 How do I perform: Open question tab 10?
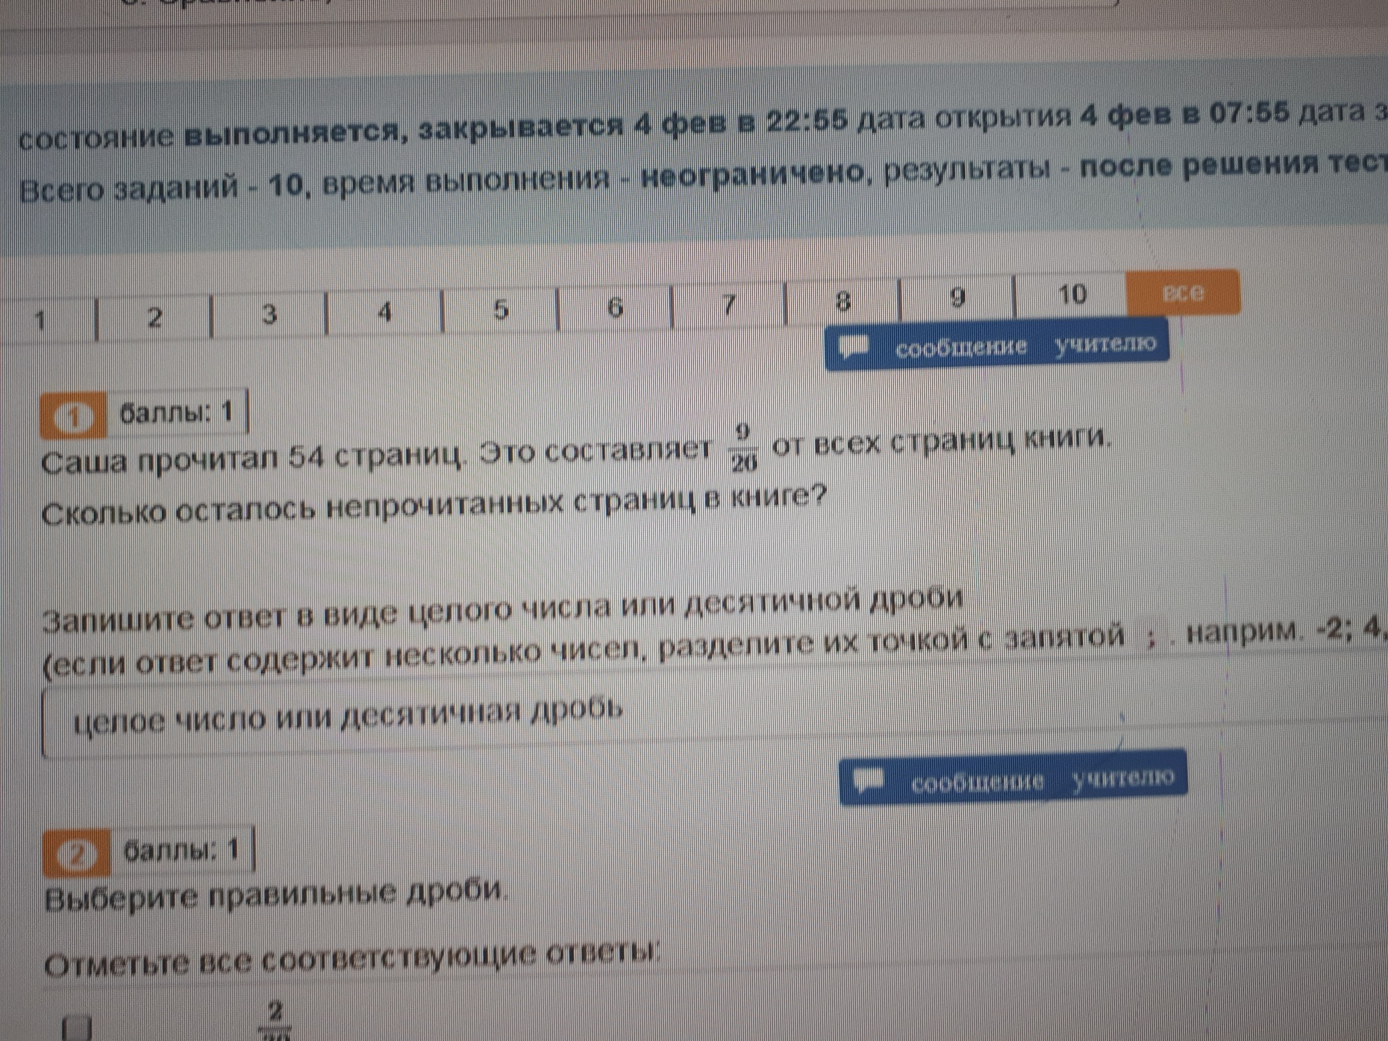pos(1071,293)
